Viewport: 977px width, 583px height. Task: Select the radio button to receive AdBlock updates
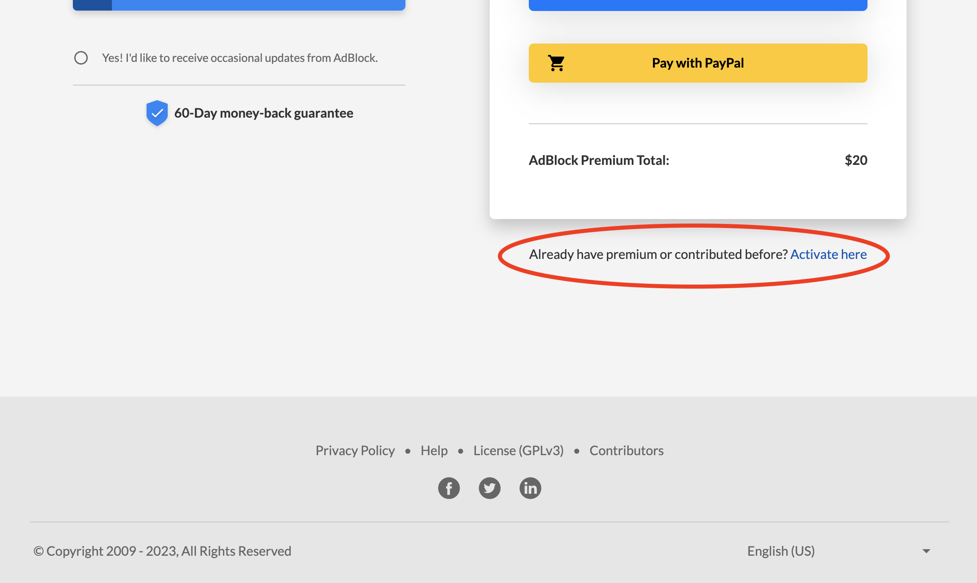coord(81,58)
